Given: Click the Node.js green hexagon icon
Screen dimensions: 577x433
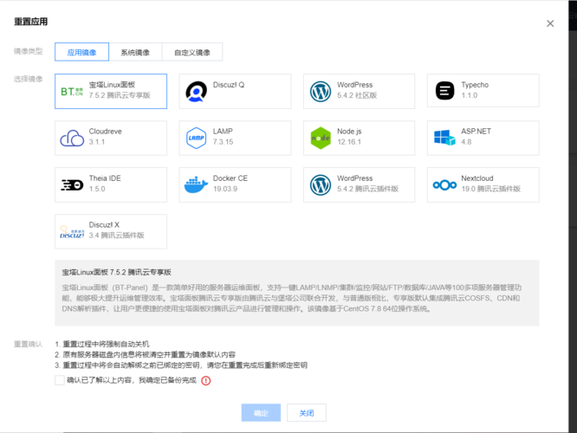Looking at the screenshot, I should click(x=321, y=138).
